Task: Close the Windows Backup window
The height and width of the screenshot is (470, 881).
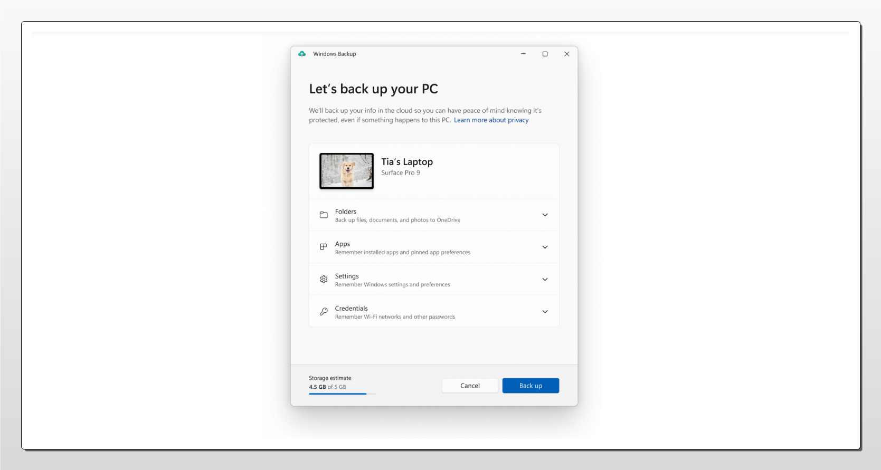Action: [566, 54]
